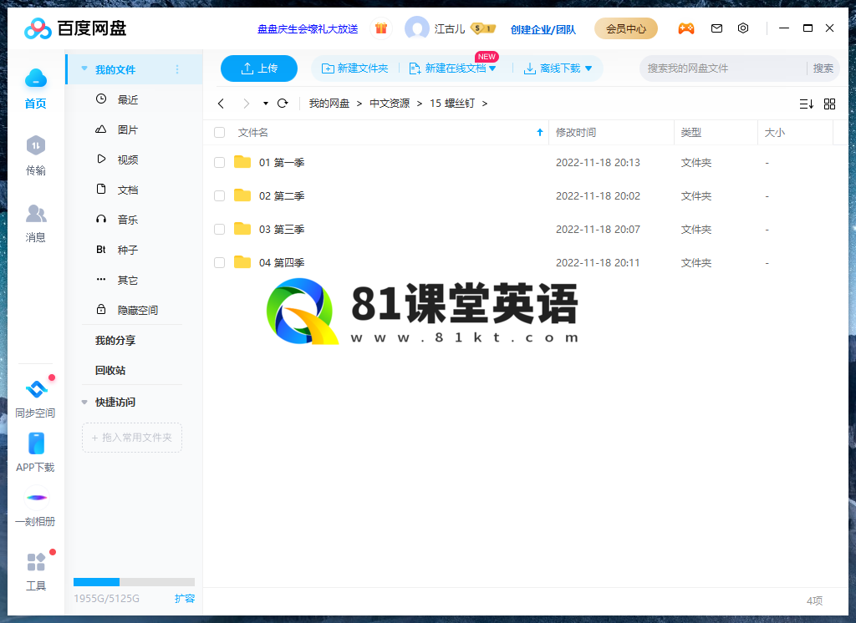Switch to grid view icon
Screen dimensions: 856x623
(x=829, y=104)
